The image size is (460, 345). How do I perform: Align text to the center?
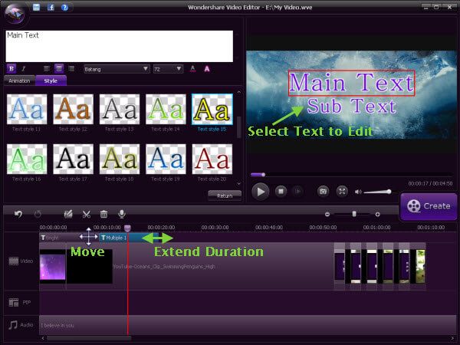point(59,69)
